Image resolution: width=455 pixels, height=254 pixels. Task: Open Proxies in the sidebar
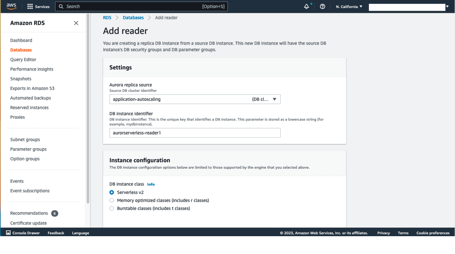point(17,117)
